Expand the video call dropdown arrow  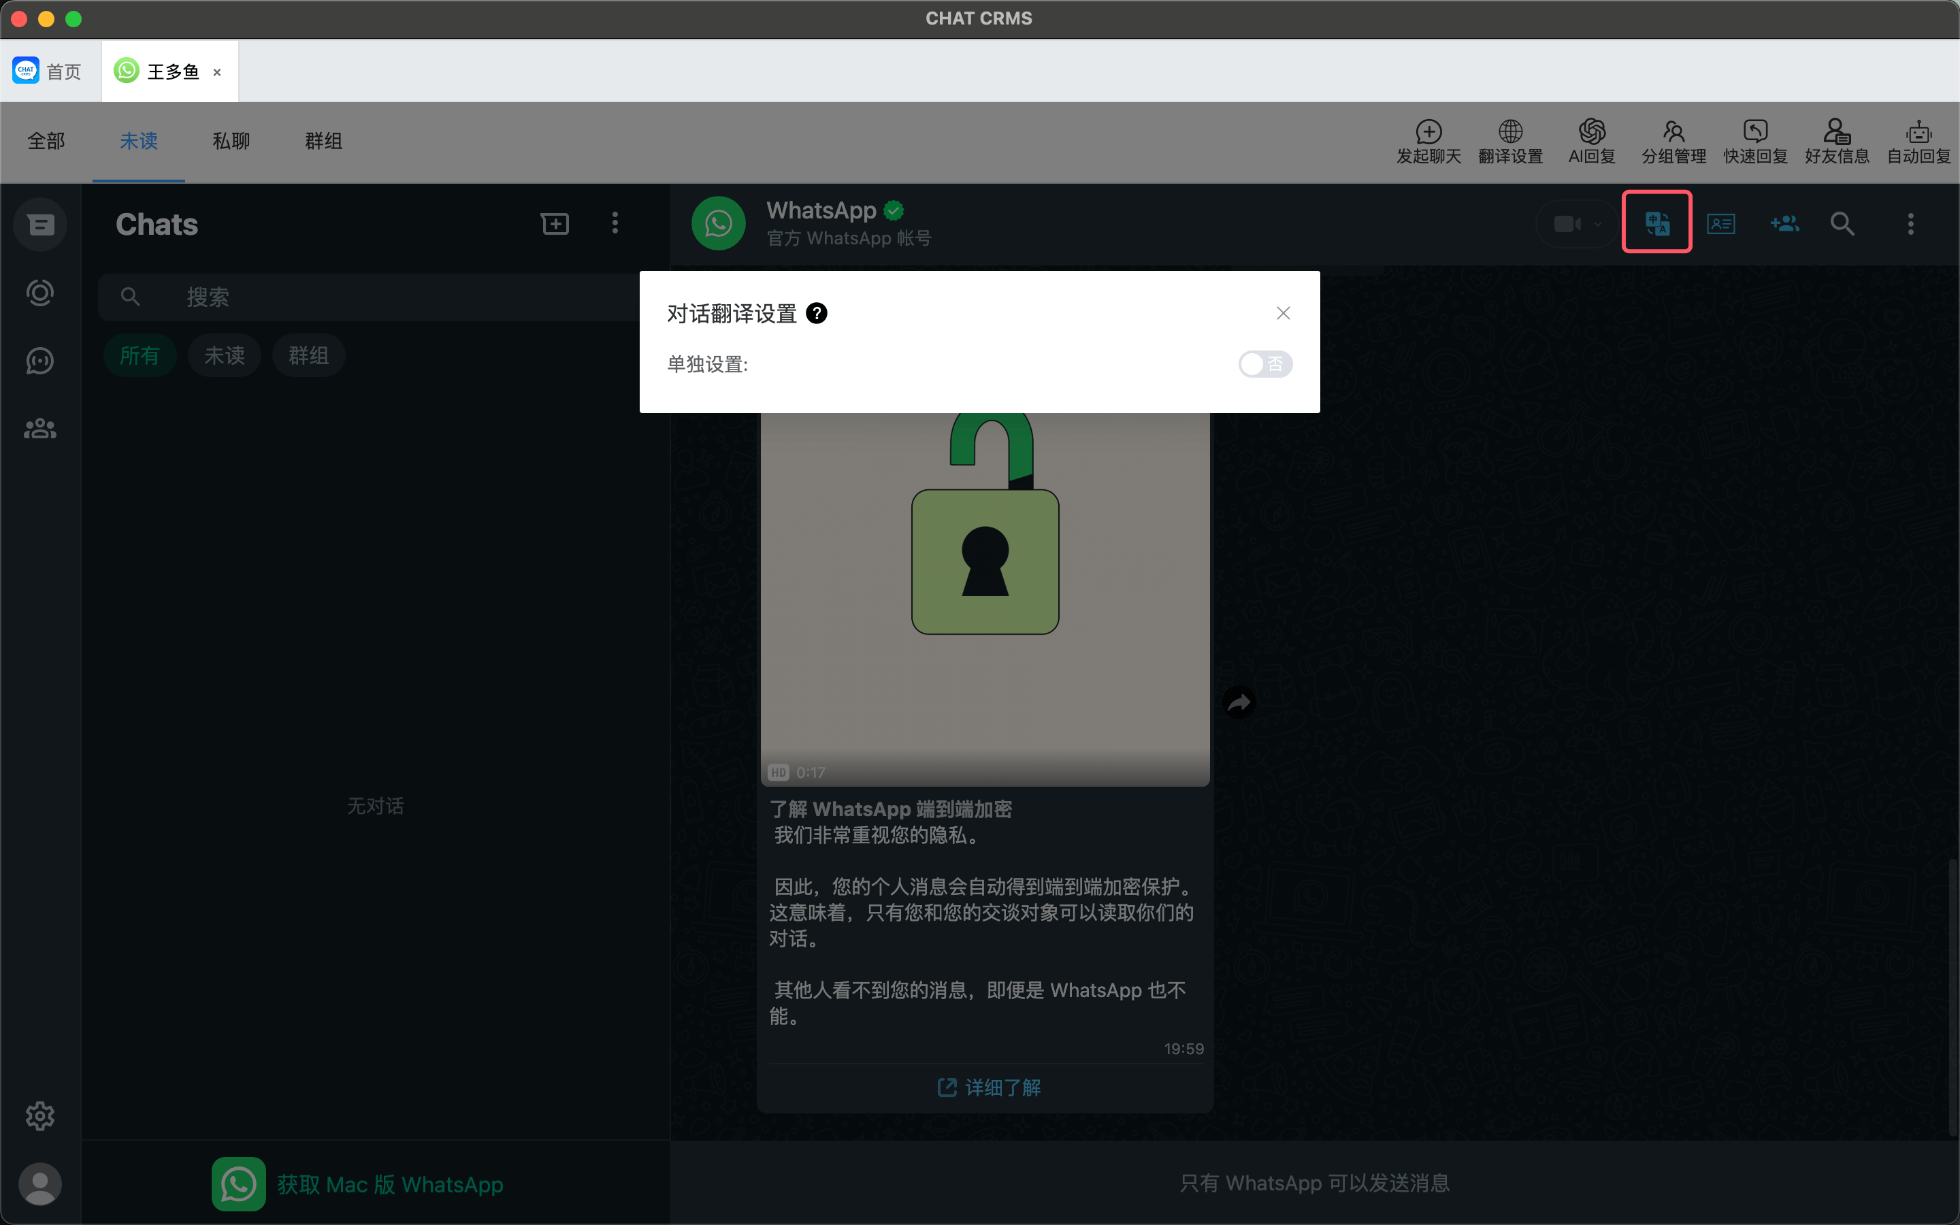tap(1597, 224)
